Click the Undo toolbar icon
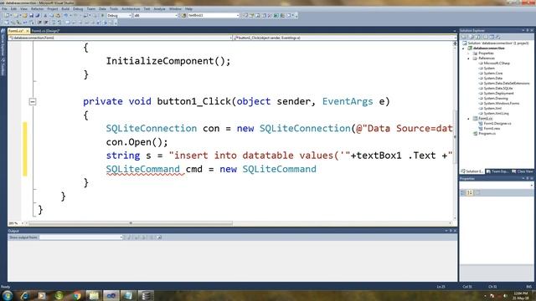This screenshot has width=536, height=301. pyautogui.click(x=66, y=15)
